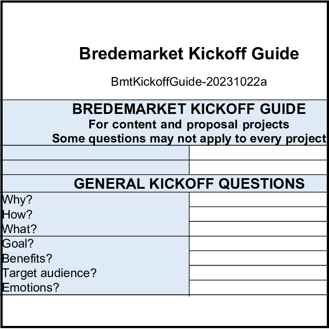Focus the answer field beside Goal?
Screen dimensions: 329x329
point(259,244)
